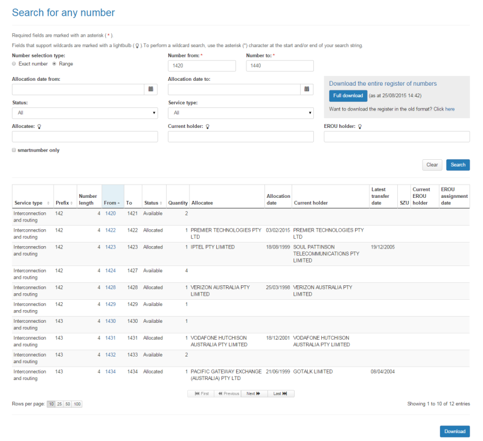Viewport: 483px width, 441px height.
Task: Click the Quantity column header
Action: [x=178, y=197]
